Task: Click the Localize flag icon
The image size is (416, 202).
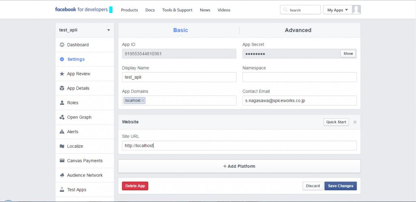Action: pos(62,146)
